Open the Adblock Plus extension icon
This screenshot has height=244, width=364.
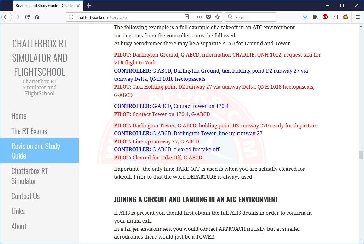(325, 17)
